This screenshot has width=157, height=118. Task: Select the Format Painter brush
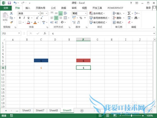point(11,22)
